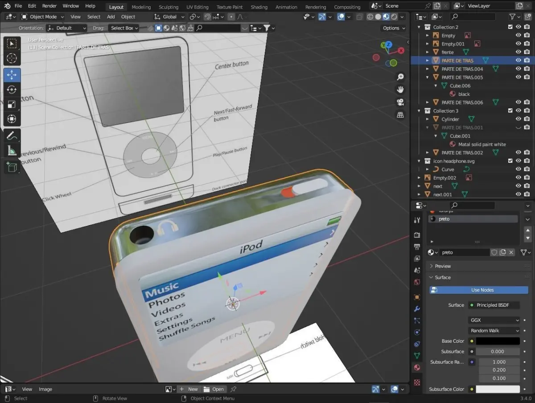The height and width of the screenshot is (403, 535).
Task: Switch to the Modeling workspace tab
Action: pos(141,7)
